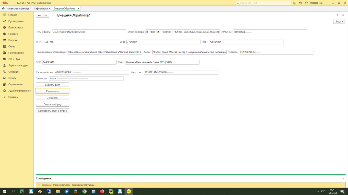Click the Распознать button
The image size is (348, 195).
pos(52,91)
